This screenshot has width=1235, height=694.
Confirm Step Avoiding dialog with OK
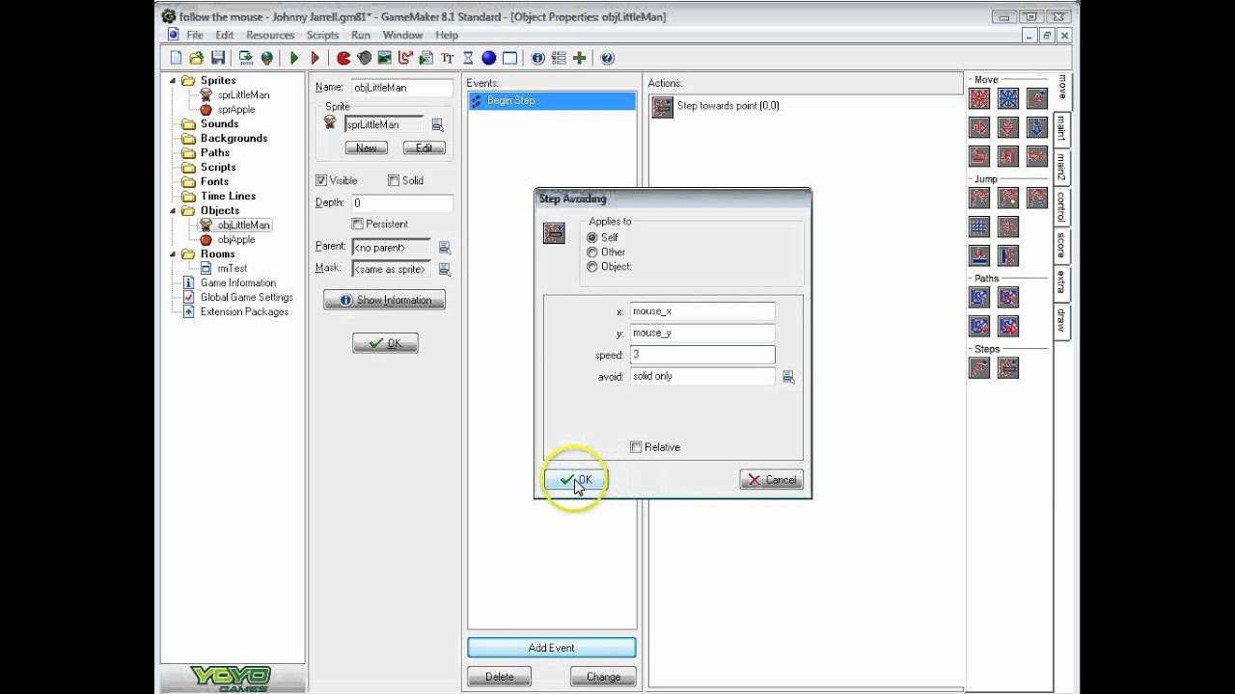tap(575, 480)
